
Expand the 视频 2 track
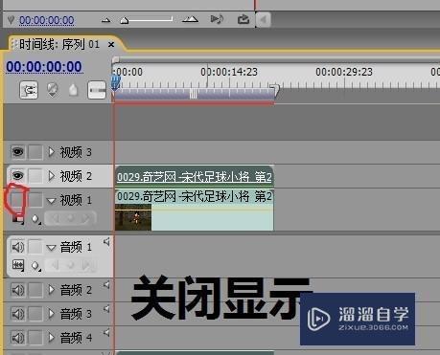tap(51, 176)
